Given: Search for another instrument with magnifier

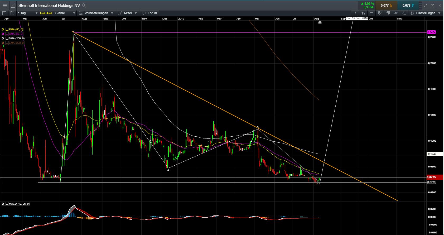Looking at the screenshot, I should [x=84, y=5].
